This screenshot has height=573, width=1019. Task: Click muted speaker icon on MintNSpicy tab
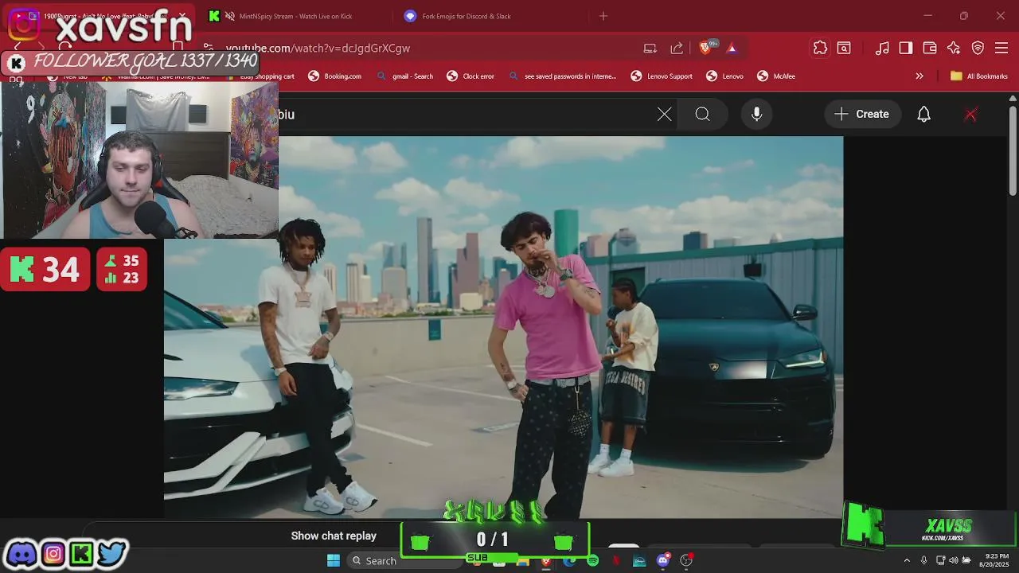pos(230,16)
